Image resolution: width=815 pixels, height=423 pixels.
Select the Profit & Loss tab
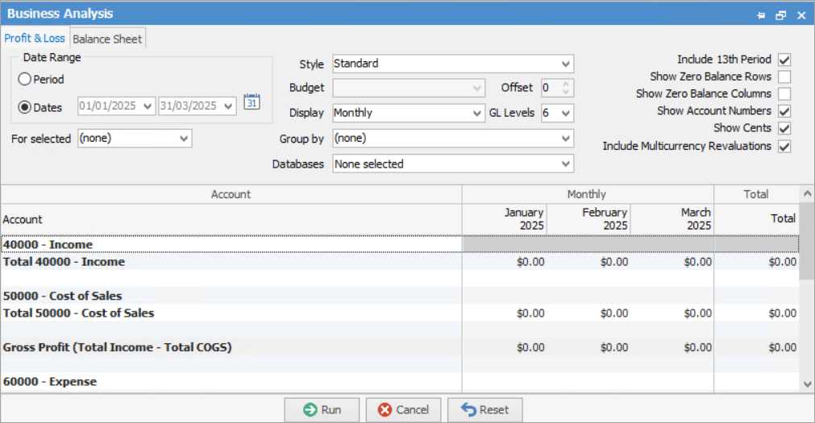[x=35, y=39]
